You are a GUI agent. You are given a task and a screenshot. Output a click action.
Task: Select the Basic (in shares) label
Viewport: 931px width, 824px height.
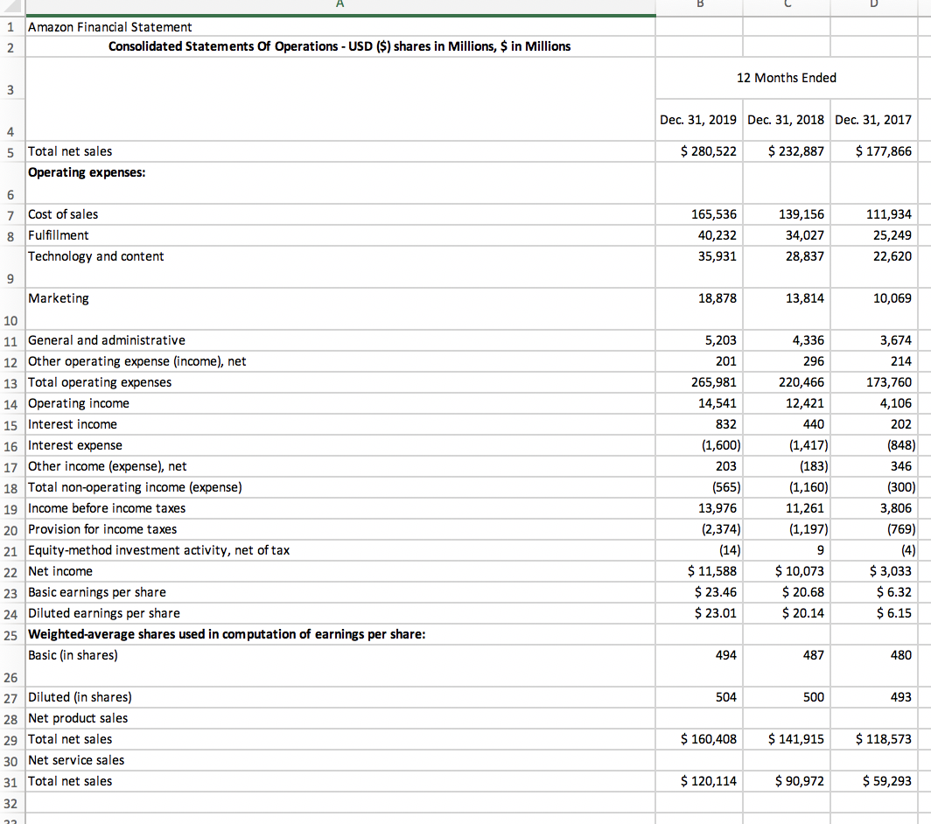[73, 655]
